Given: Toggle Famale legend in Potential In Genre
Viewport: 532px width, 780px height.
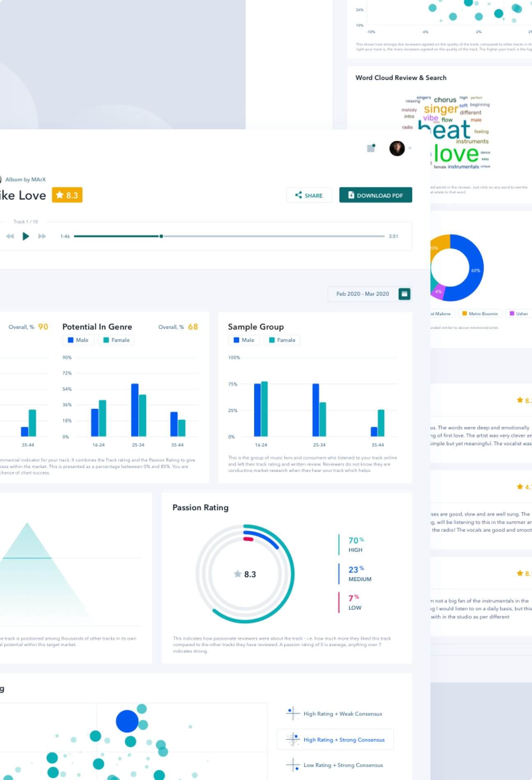Looking at the screenshot, I should click(117, 340).
